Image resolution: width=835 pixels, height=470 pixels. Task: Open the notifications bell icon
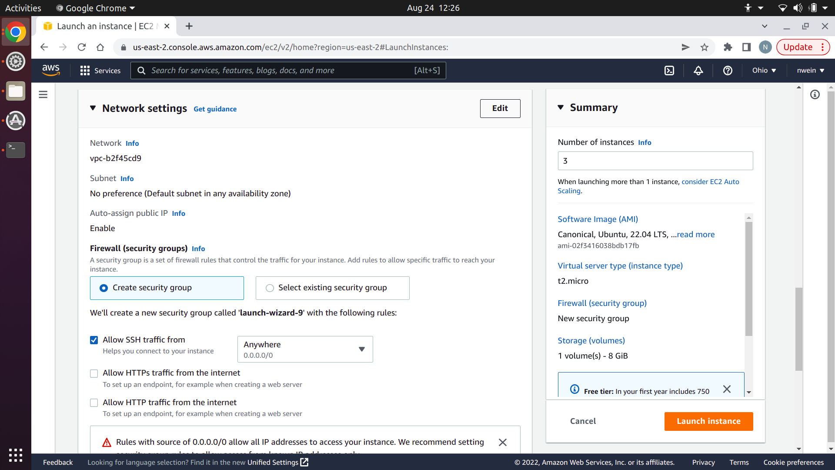pyautogui.click(x=698, y=70)
